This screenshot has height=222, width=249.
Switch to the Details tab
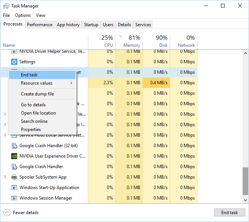pos(124,25)
